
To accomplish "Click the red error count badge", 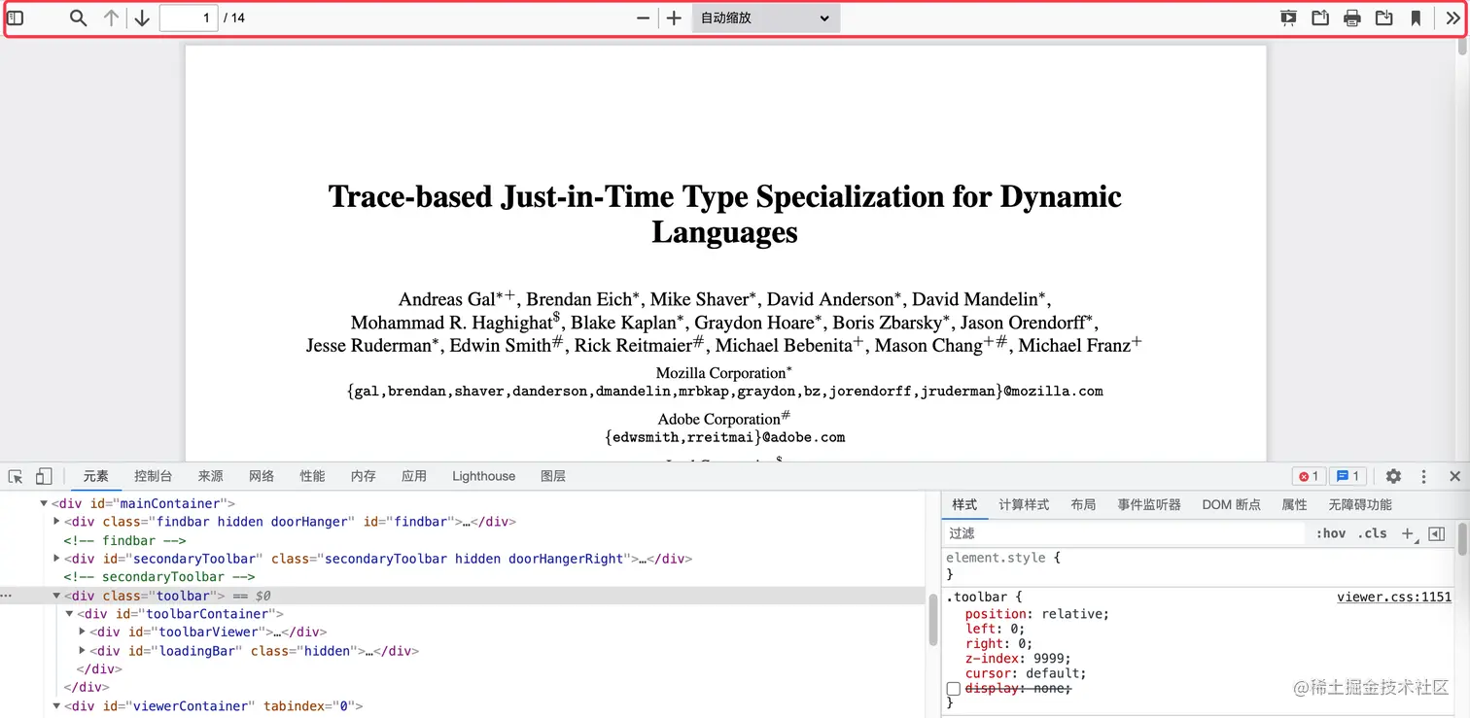I will 1309,476.
